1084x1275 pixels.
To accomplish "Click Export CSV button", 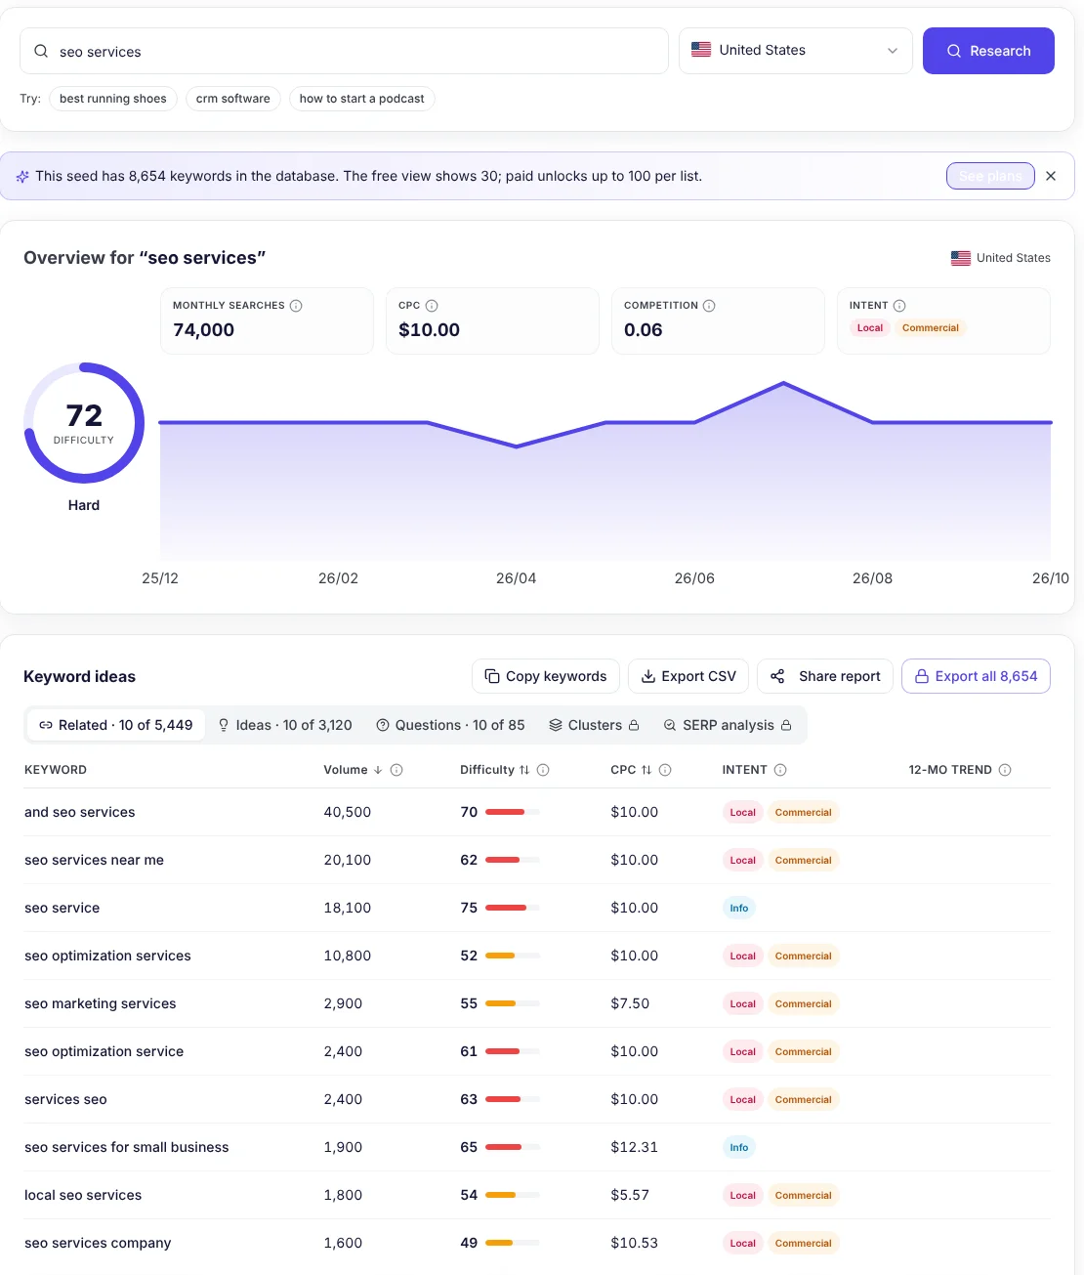I will pyautogui.click(x=688, y=676).
